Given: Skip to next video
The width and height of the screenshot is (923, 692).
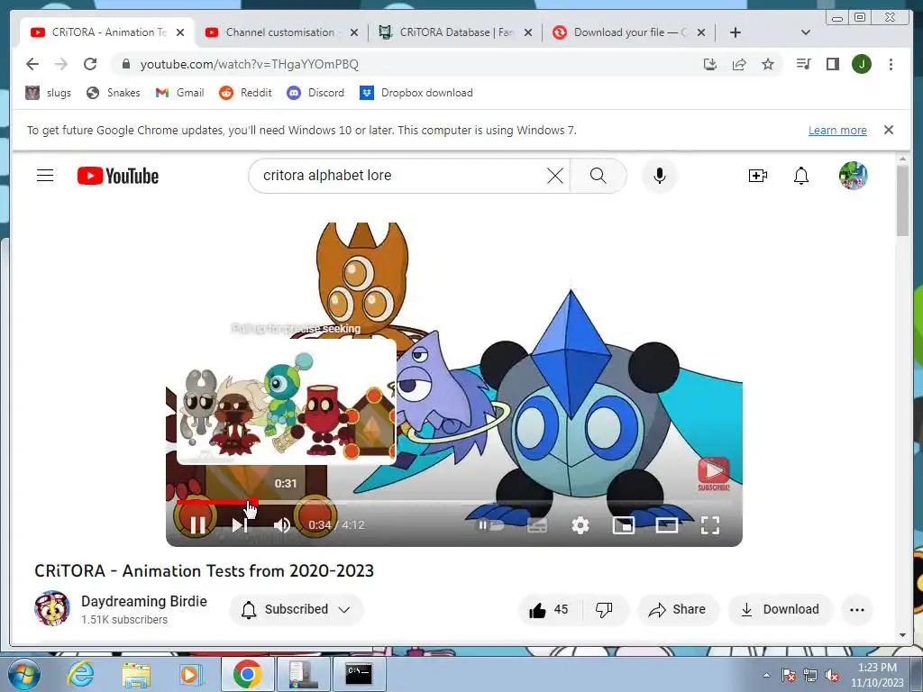Looking at the screenshot, I should 240,525.
